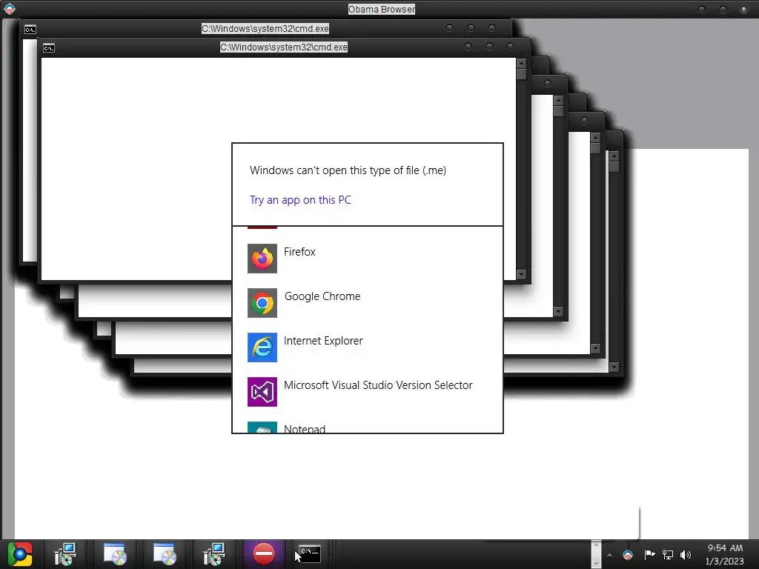
Task: Open leftmost setup installer taskbar icon
Action: click(x=65, y=554)
